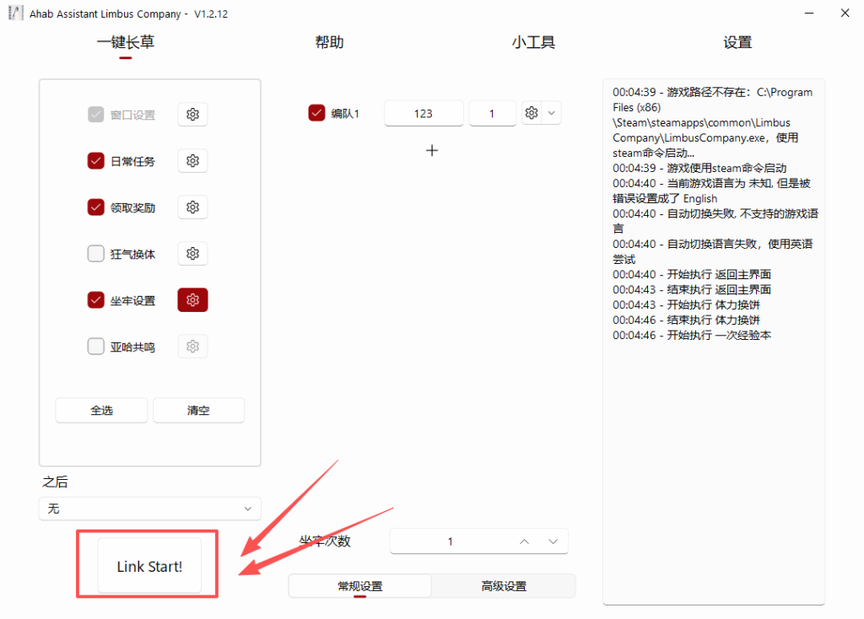Toggle the 编队1 checkbox
The width and height of the screenshot is (864, 619).
tap(317, 113)
